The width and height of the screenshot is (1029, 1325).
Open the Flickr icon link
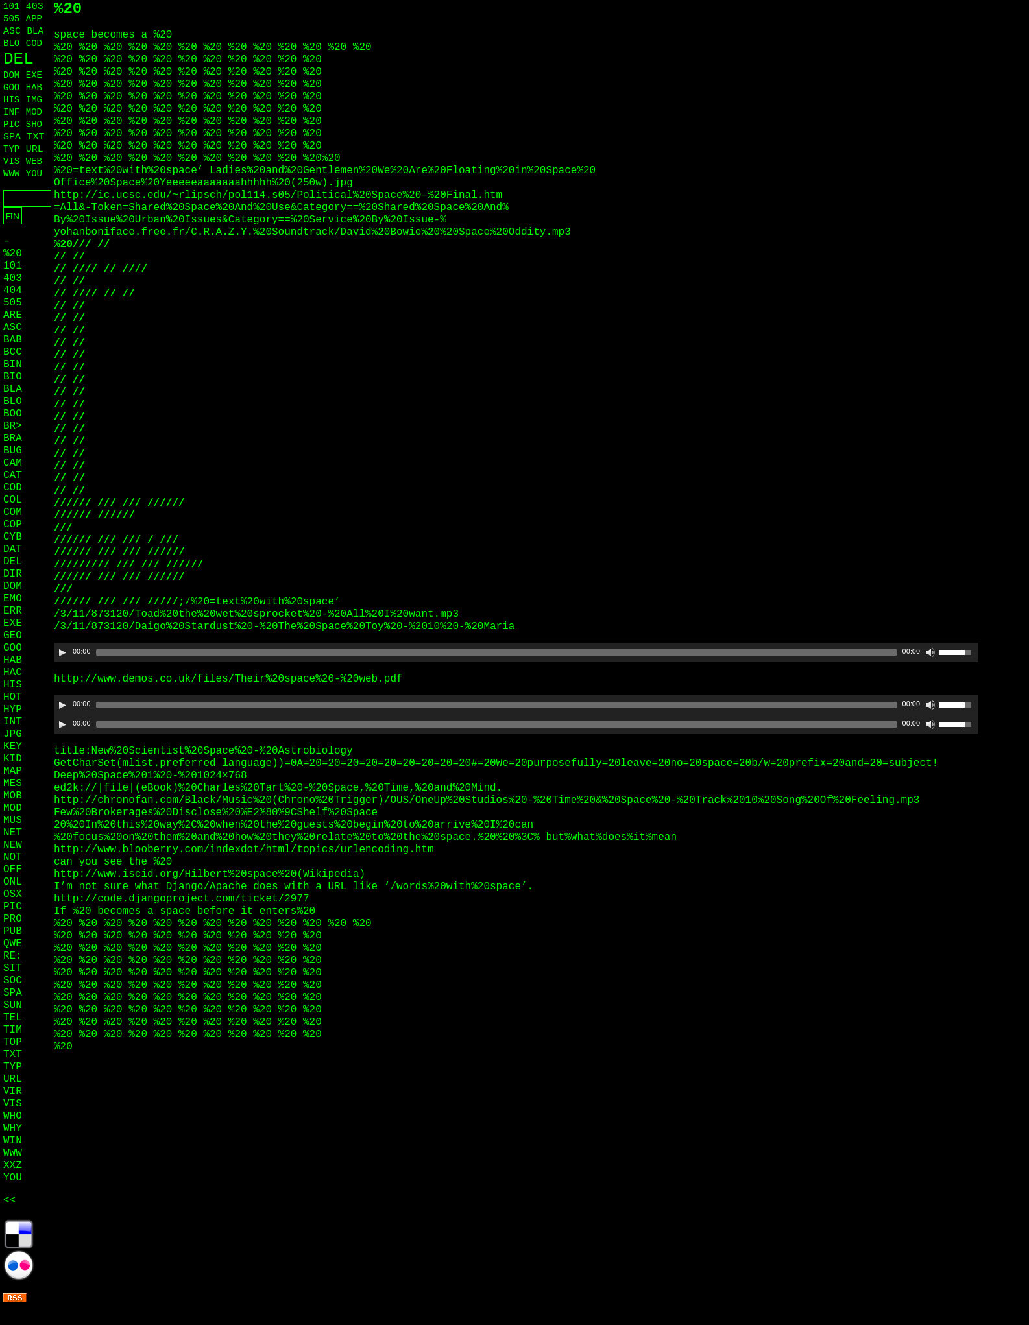click(19, 1265)
